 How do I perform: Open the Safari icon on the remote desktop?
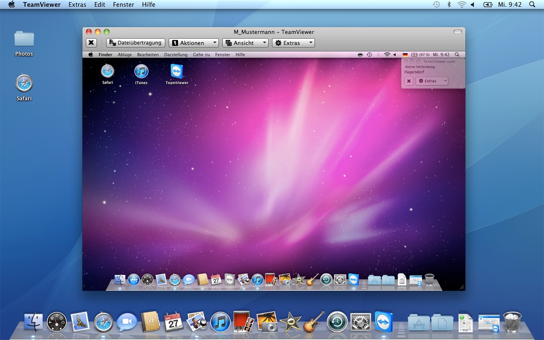(x=108, y=74)
